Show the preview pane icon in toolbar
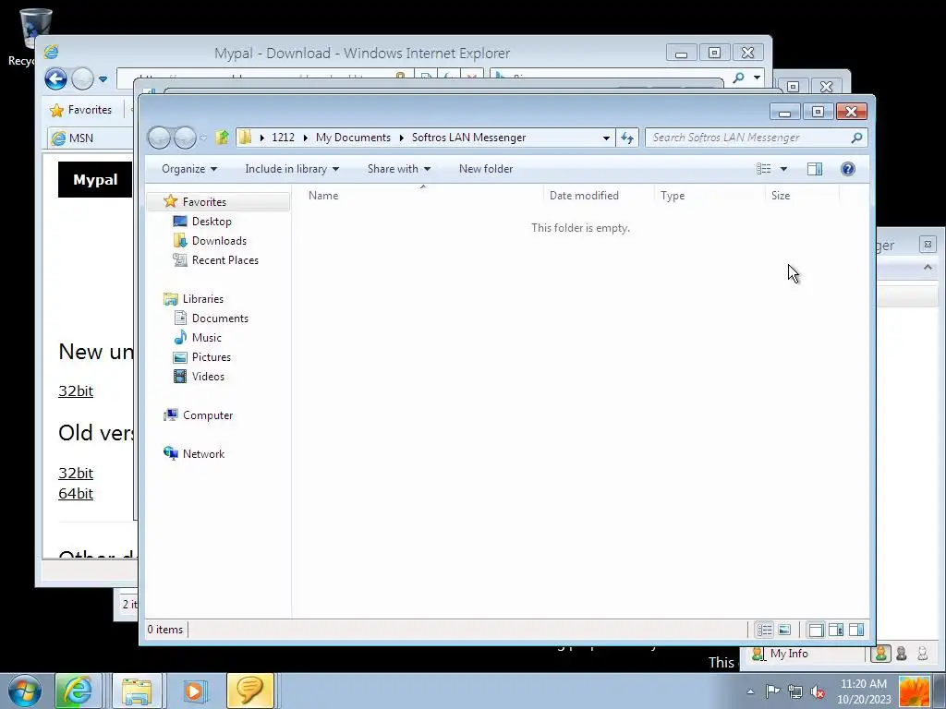 pyautogui.click(x=815, y=169)
